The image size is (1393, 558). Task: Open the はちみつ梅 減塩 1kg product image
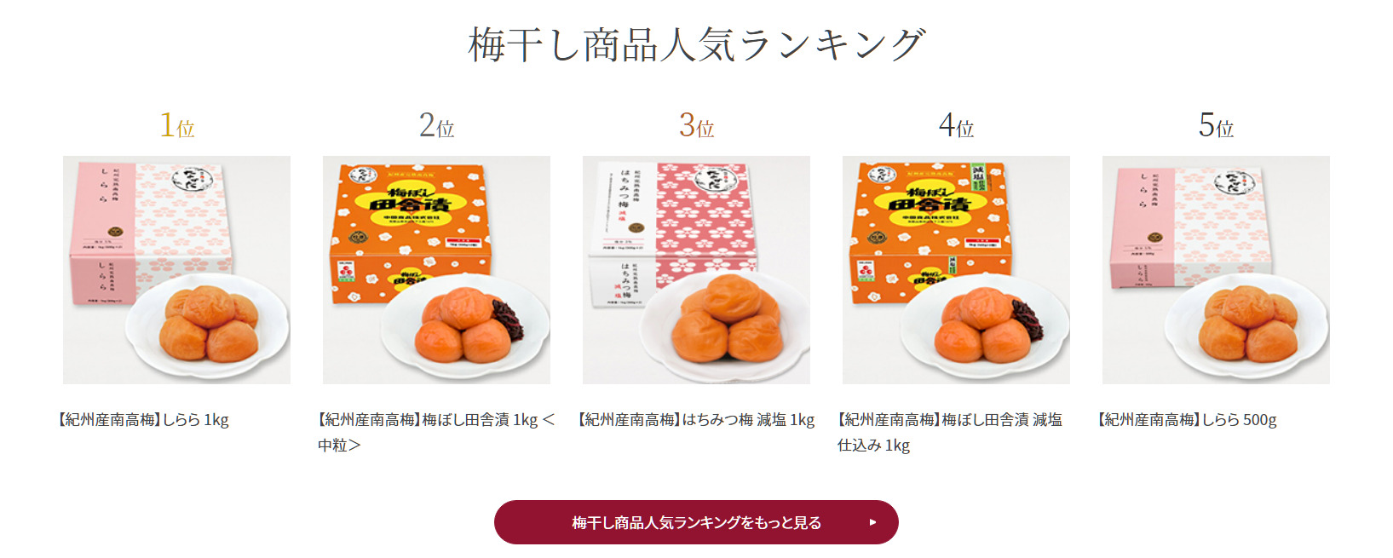click(696, 269)
